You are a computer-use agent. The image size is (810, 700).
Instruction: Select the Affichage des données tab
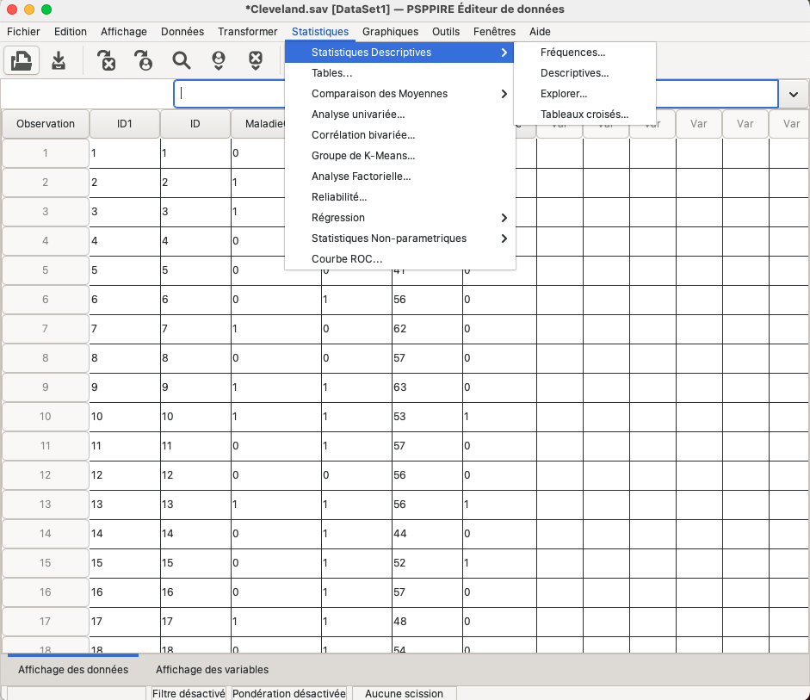[x=73, y=670]
